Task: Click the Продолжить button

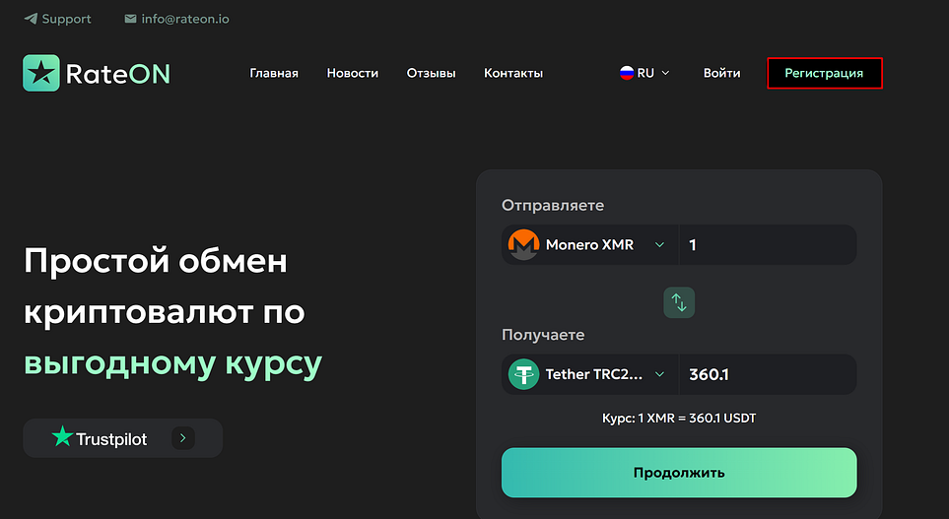Action: point(679,473)
